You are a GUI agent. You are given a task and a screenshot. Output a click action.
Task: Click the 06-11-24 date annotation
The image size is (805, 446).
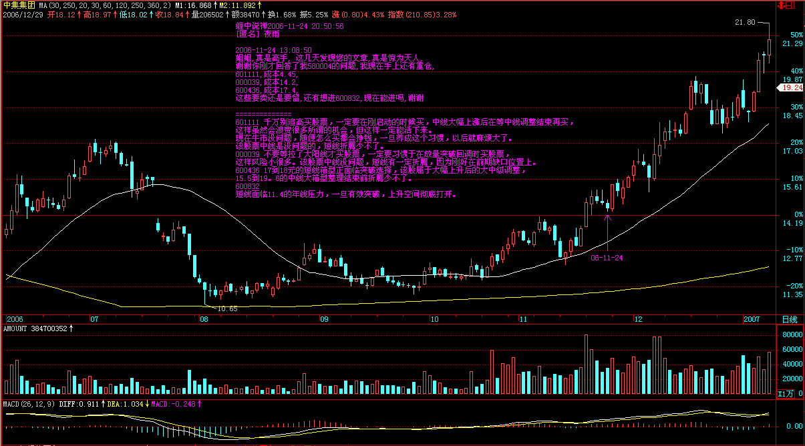(x=607, y=257)
